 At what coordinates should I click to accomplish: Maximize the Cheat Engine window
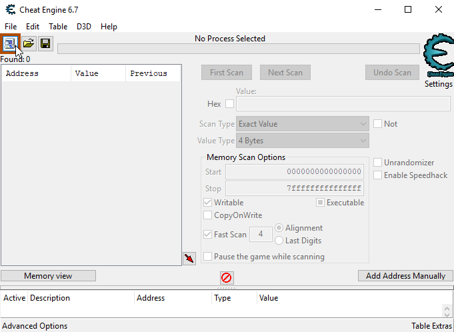click(x=408, y=9)
